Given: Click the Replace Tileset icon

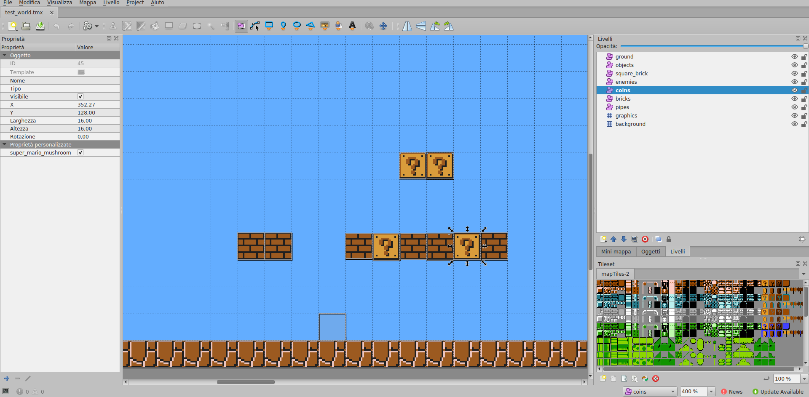Looking at the screenshot, I should [x=645, y=378].
